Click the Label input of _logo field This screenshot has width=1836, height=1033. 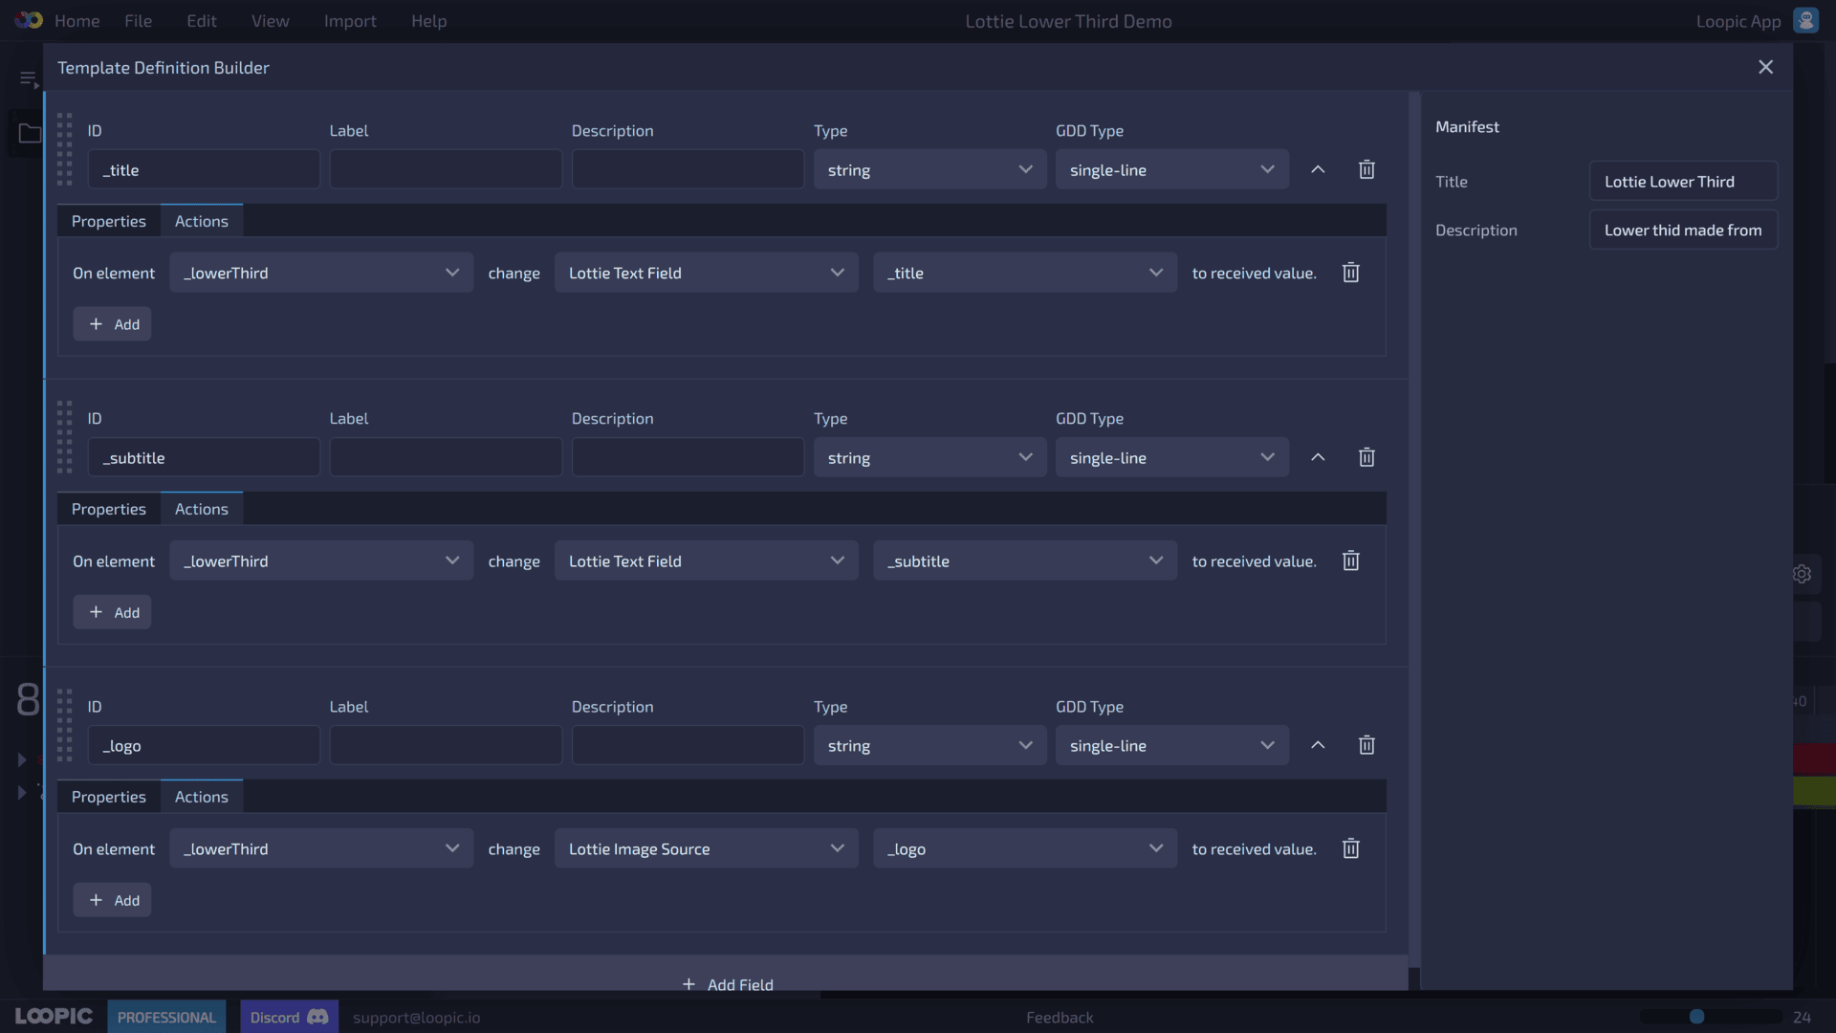446,745
